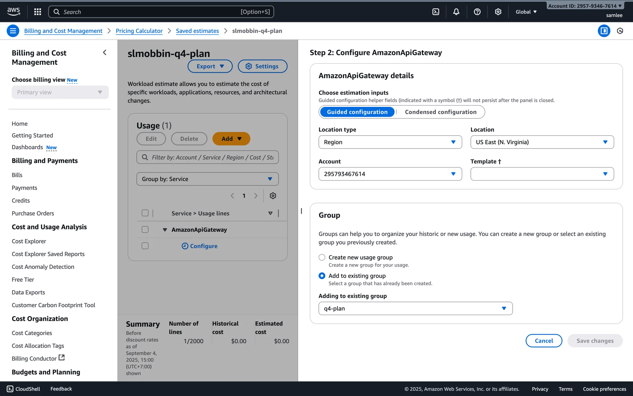Open the AWS services grid menu
The image size is (633, 396).
click(x=38, y=12)
